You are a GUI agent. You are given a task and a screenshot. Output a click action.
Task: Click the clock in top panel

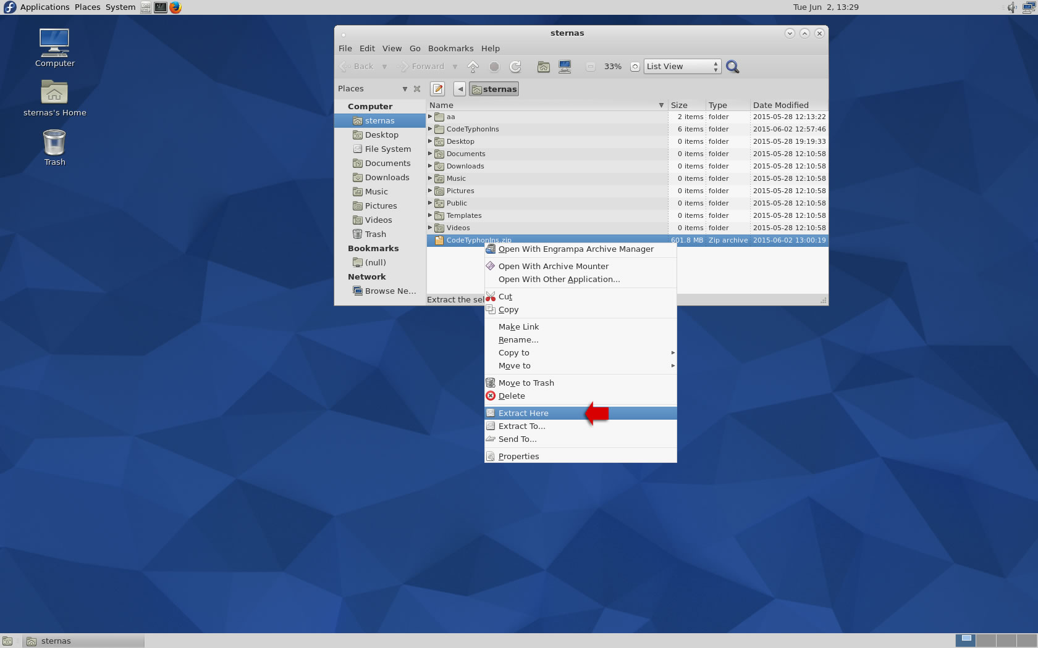pos(825,7)
